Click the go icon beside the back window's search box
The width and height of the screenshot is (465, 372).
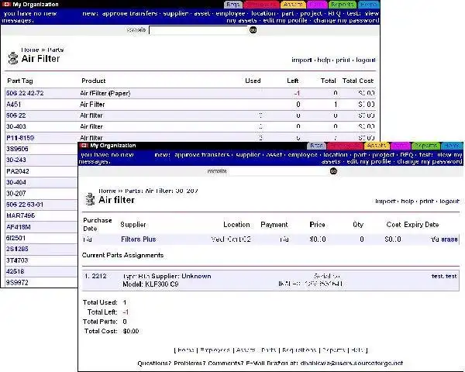pyautogui.click(x=253, y=30)
